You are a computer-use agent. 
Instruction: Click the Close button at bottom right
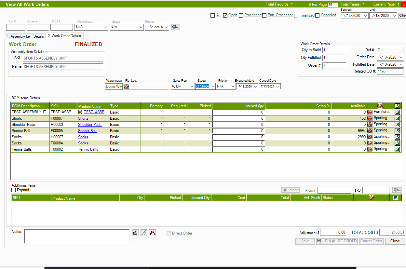[395, 241]
